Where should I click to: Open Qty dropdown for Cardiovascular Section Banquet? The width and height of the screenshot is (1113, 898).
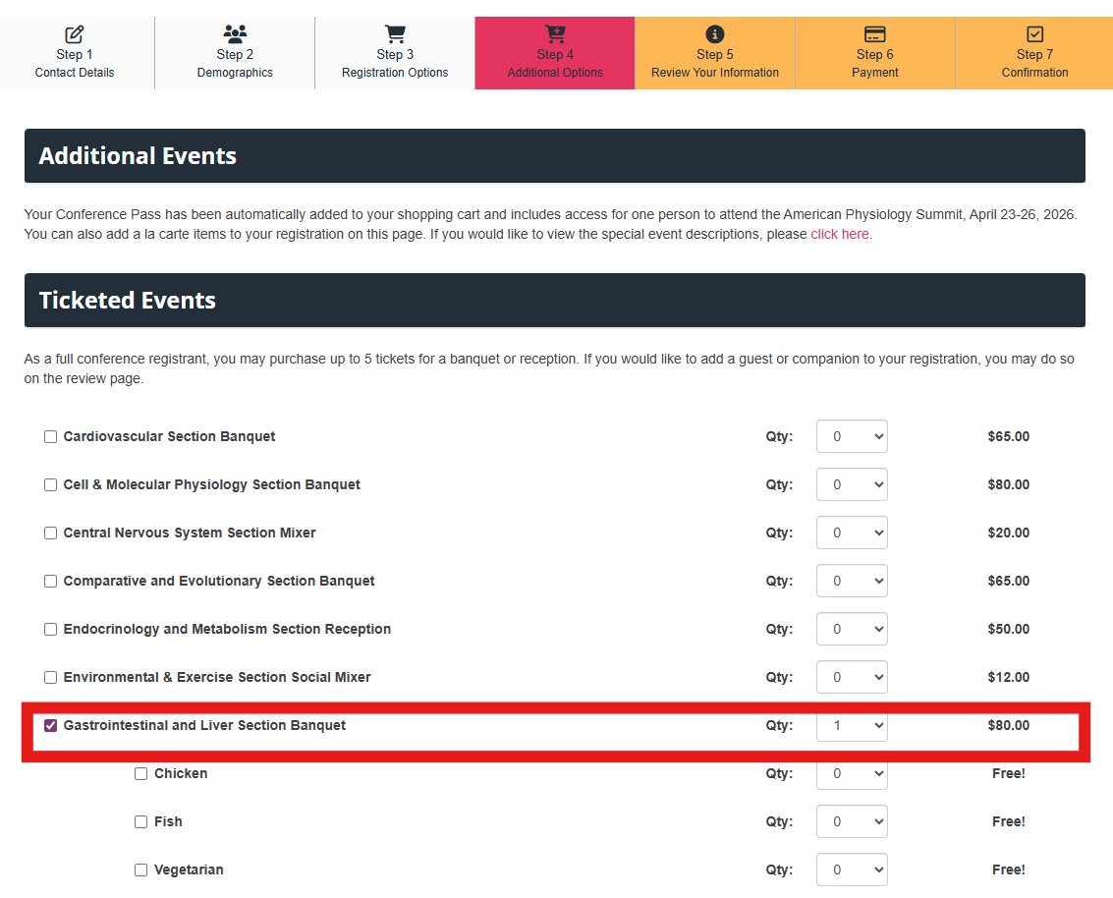click(852, 436)
